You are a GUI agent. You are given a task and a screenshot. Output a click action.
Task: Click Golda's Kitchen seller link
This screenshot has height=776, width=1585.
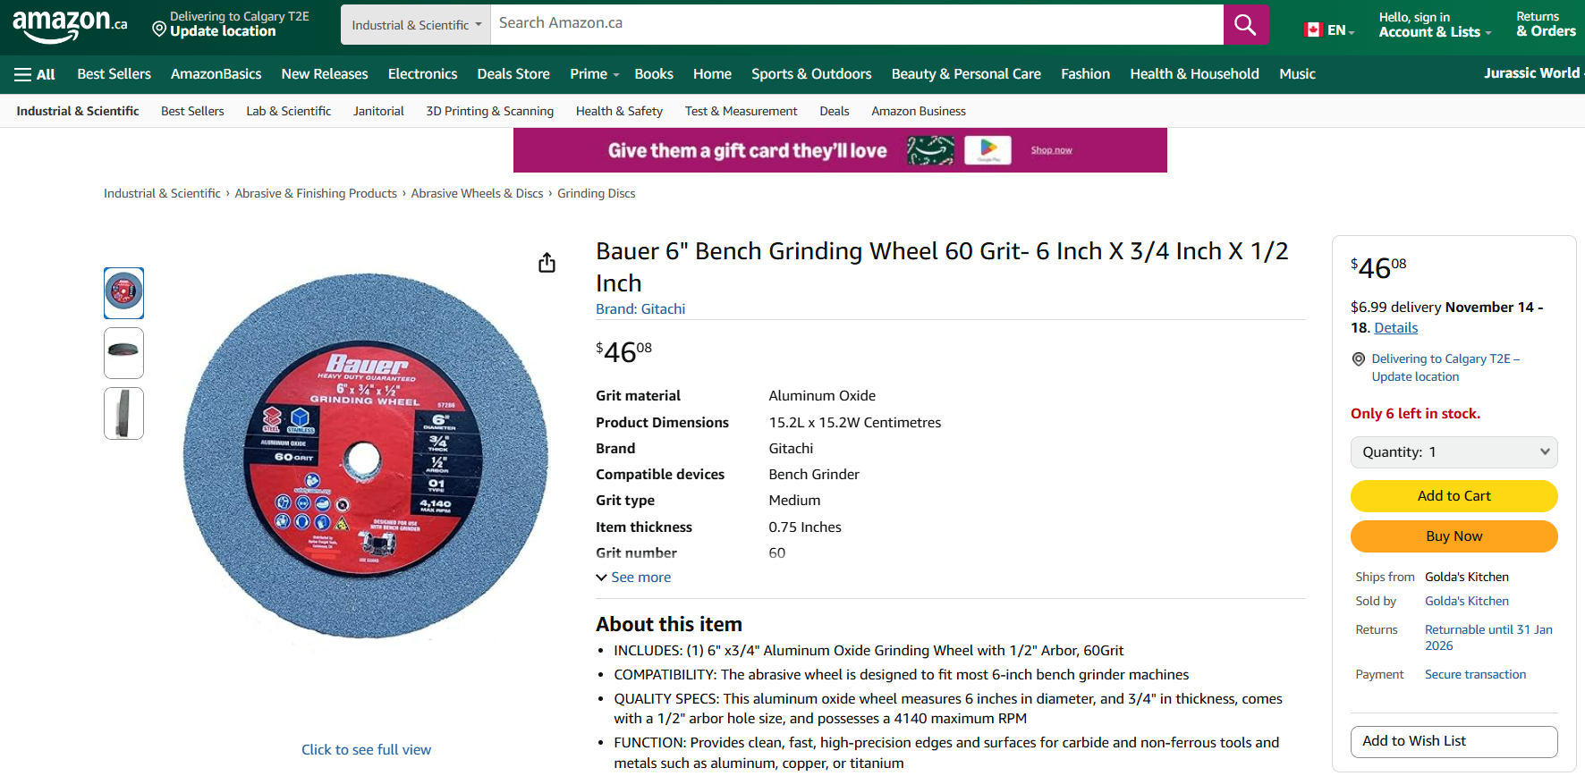point(1466,602)
